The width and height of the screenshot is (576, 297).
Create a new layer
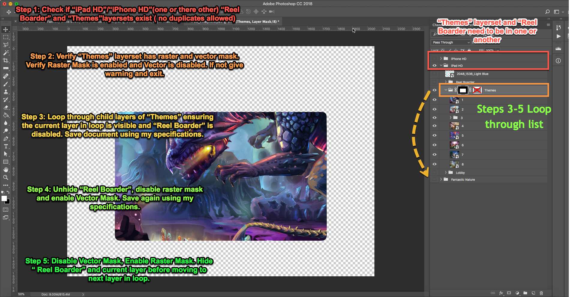click(x=533, y=293)
